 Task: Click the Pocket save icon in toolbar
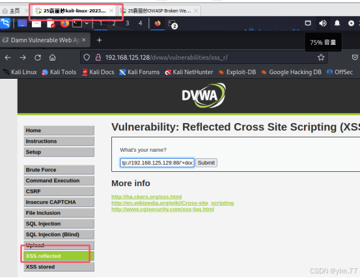[x=355, y=57]
